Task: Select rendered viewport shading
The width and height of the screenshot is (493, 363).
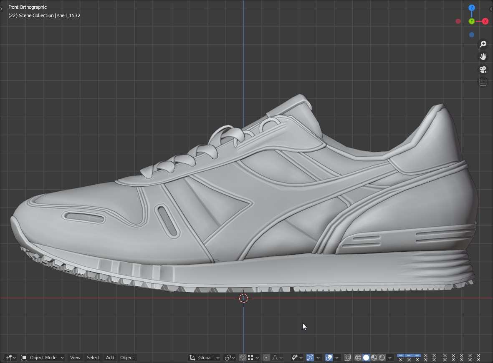Action: point(382,358)
